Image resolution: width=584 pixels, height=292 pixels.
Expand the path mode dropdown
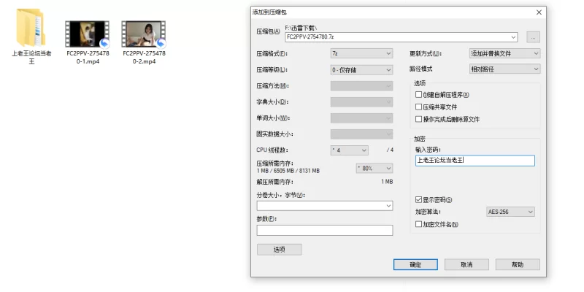pyautogui.click(x=504, y=69)
